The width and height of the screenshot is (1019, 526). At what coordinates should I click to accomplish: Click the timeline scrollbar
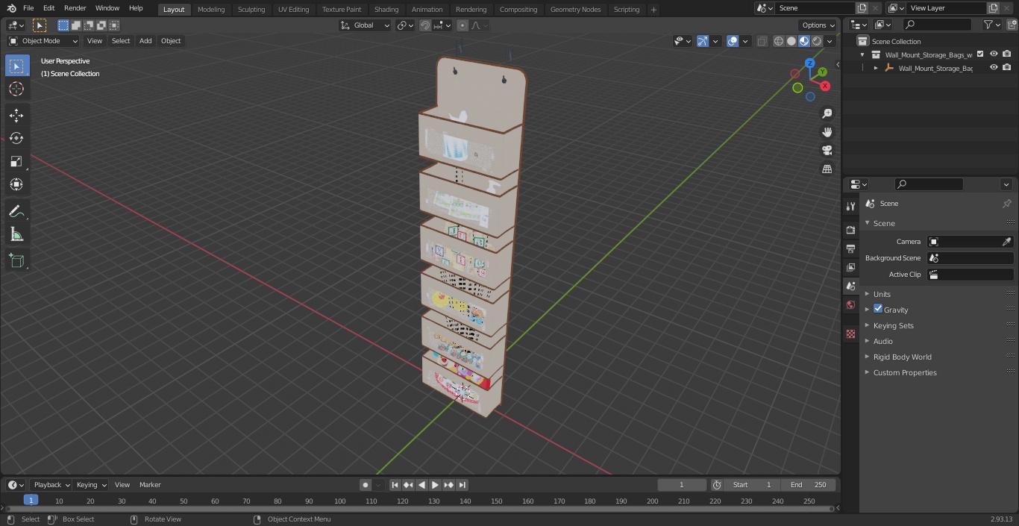point(419,509)
